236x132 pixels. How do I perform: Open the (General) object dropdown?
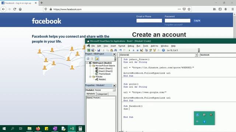coord(196,55)
